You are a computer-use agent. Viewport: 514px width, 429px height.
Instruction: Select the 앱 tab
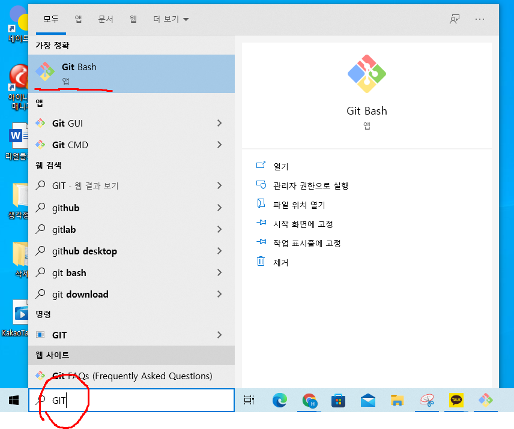point(78,19)
